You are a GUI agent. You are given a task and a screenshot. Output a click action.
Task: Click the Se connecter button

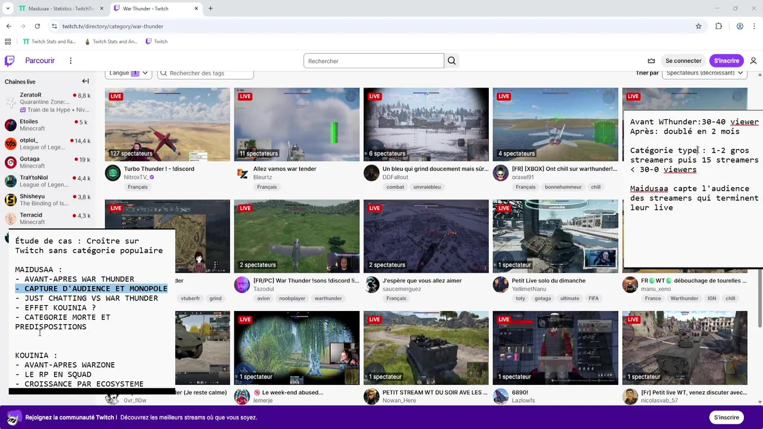coord(683,61)
